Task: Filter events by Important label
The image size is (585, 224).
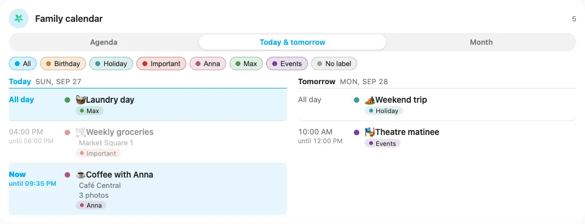Action: tap(161, 63)
